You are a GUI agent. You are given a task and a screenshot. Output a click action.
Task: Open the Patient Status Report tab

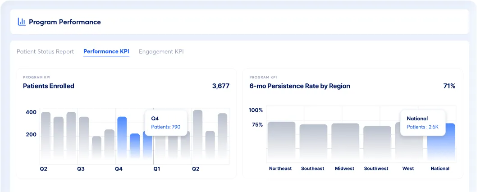46,51
